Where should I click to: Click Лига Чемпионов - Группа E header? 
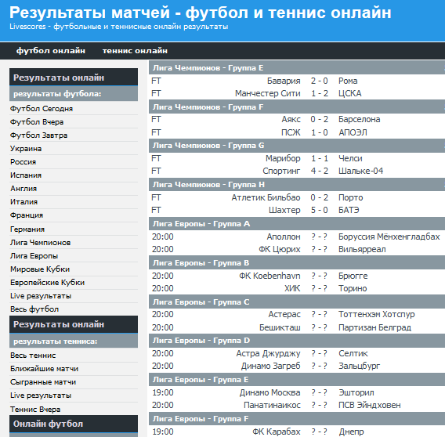[x=208, y=68]
